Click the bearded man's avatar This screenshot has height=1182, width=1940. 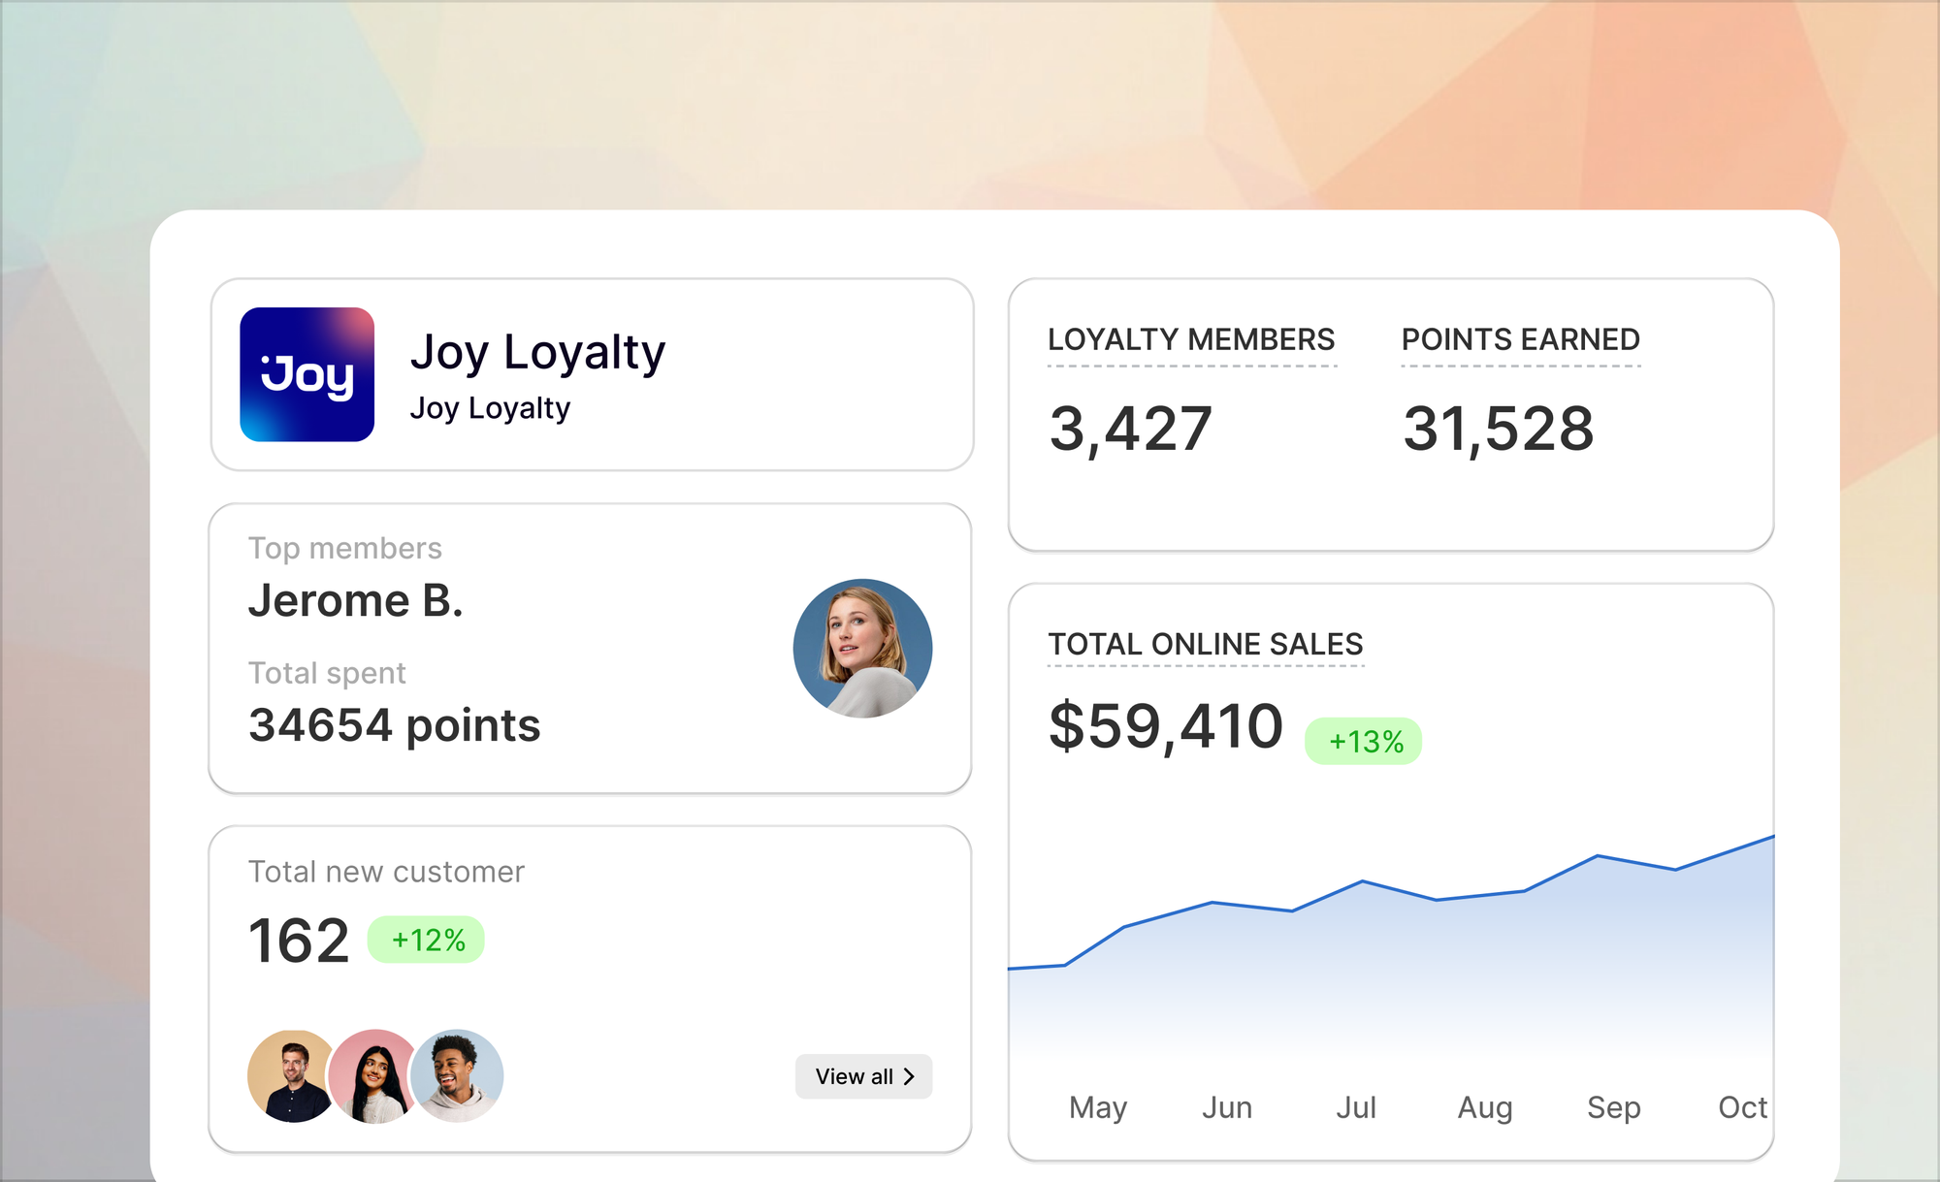290,1075
